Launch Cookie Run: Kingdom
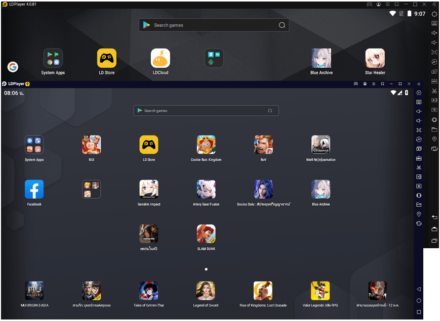Image resolution: width=440 pixels, height=321 pixels. (x=206, y=145)
